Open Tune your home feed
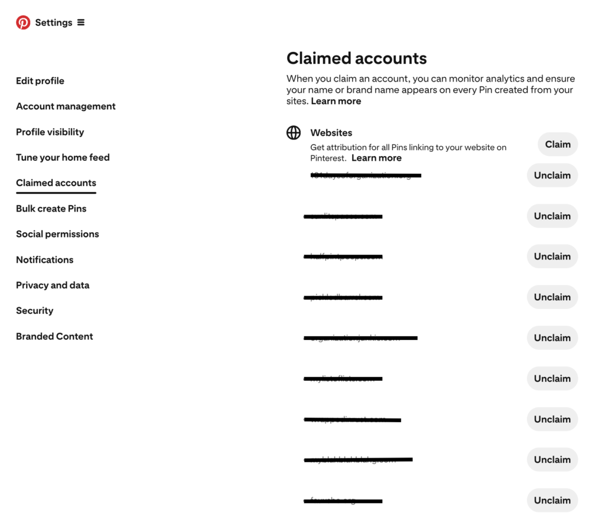605x529 pixels. point(63,157)
